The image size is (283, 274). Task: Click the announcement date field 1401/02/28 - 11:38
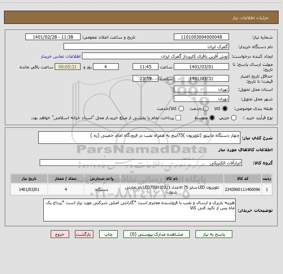(53, 37)
